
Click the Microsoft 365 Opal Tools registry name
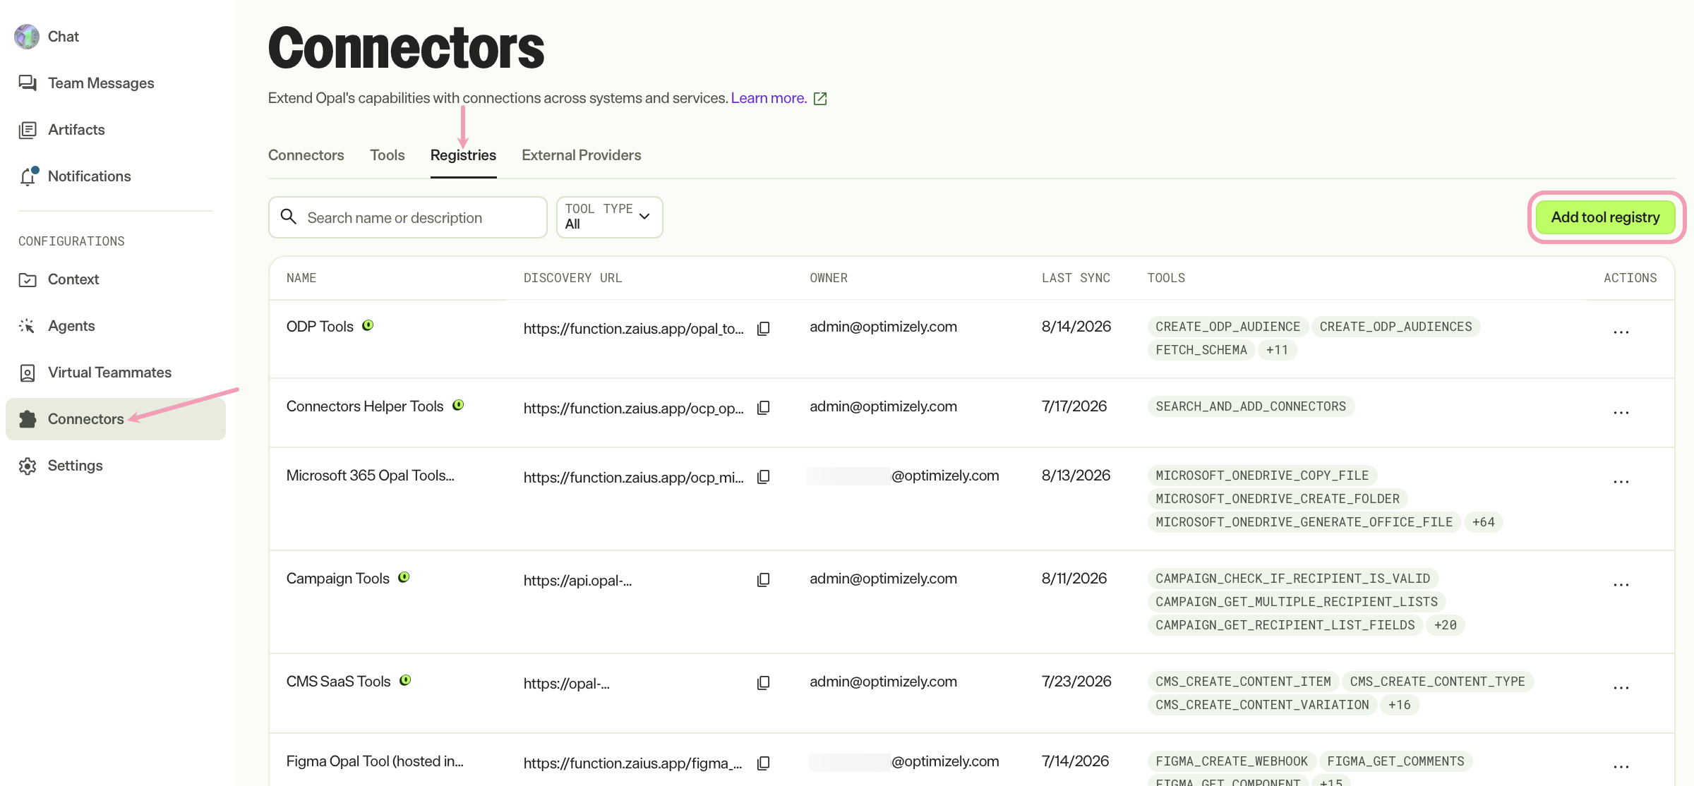tap(371, 476)
